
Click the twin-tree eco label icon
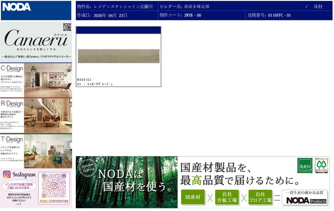point(321,165)
